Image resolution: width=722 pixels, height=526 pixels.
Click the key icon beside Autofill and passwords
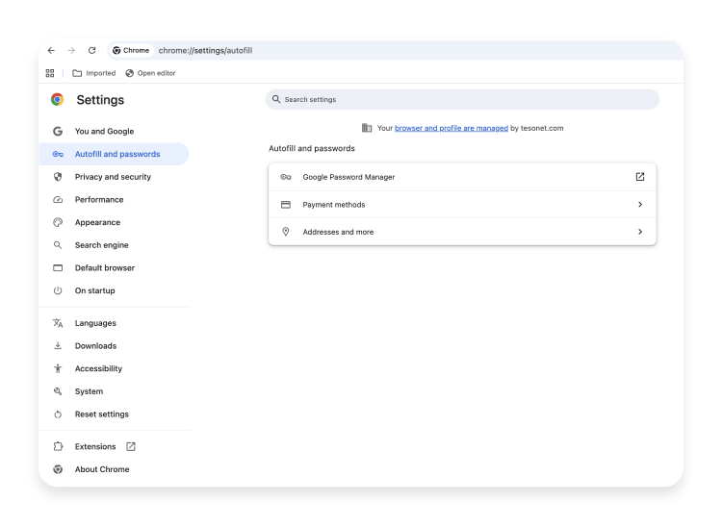(58, 154)
